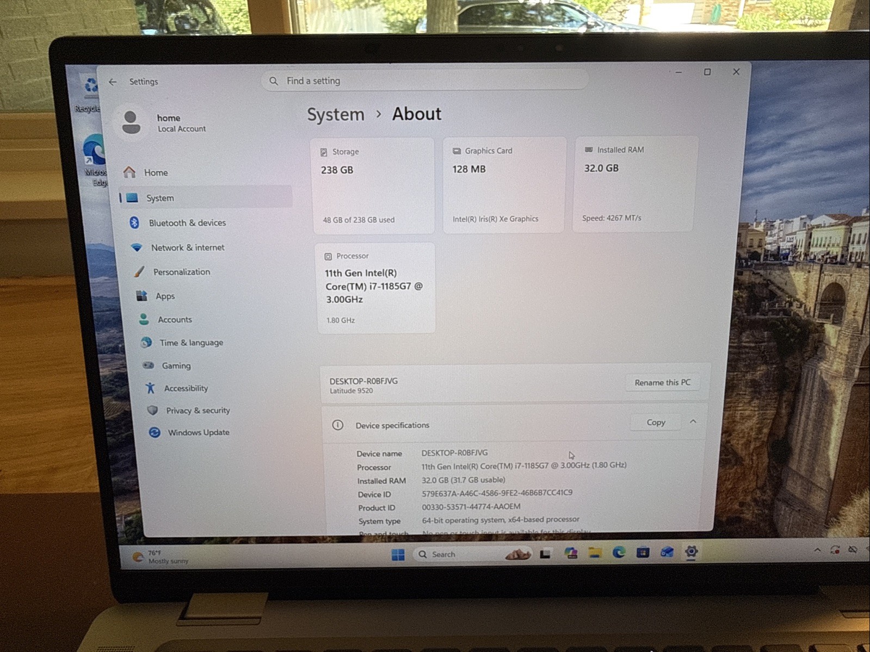Viewport: 870px width, 652px height.
Task: Show hidden system tray icons
Action: click(x=817, y=550)
